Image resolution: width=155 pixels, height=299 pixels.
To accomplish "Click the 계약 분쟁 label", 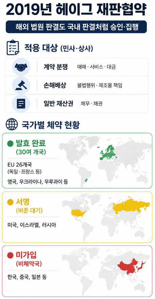I will [x=56, y=67].
